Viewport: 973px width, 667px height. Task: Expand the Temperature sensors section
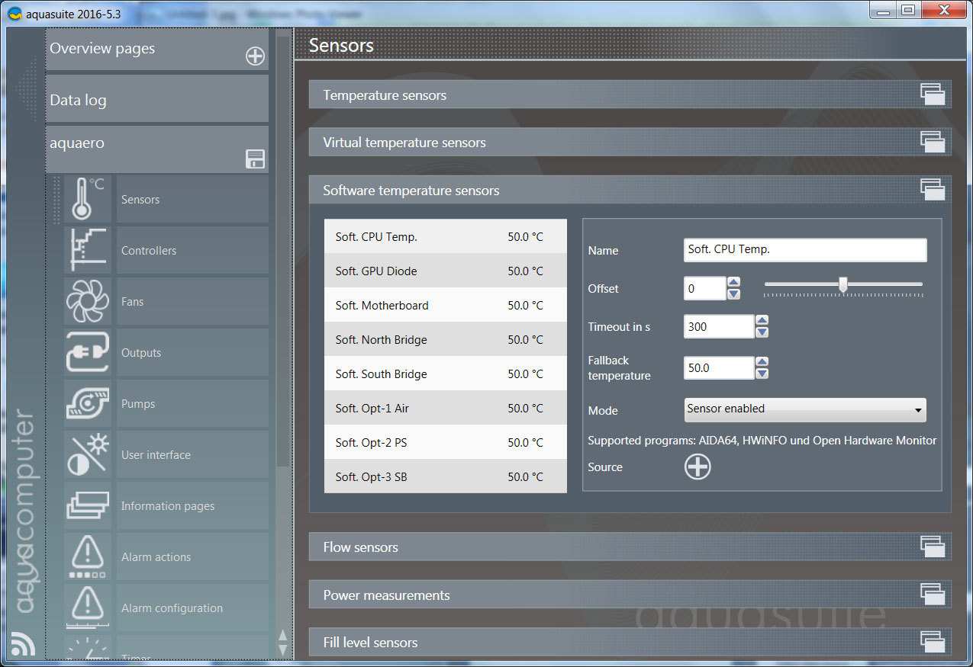[932, 95]
